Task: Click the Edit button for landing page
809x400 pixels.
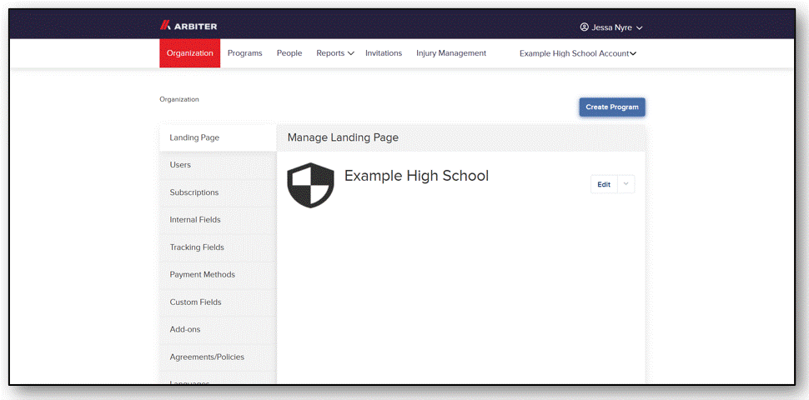Action: [604, 184]
